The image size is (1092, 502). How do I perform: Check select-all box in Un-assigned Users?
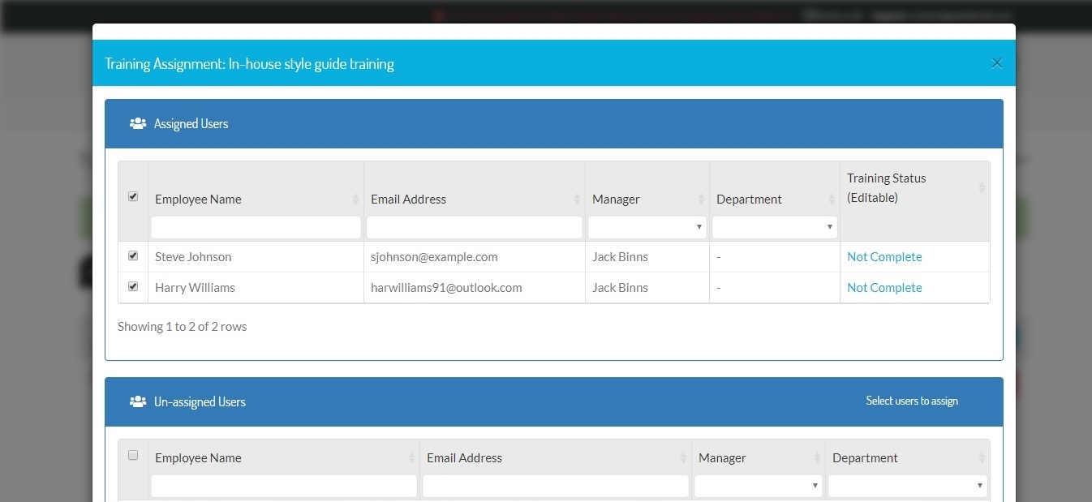pyautogui.click(x=133, y=455)
